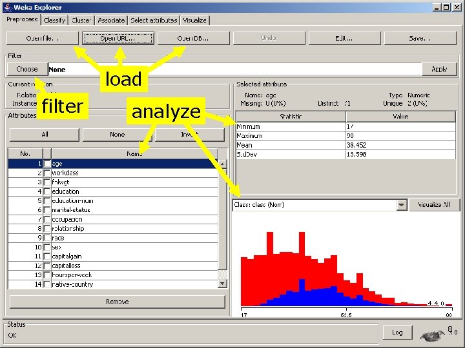The width and height of the screenshot is (465, 348).
Task: Minimize the Weka Explorer window
Action: [x=436, y=7]
